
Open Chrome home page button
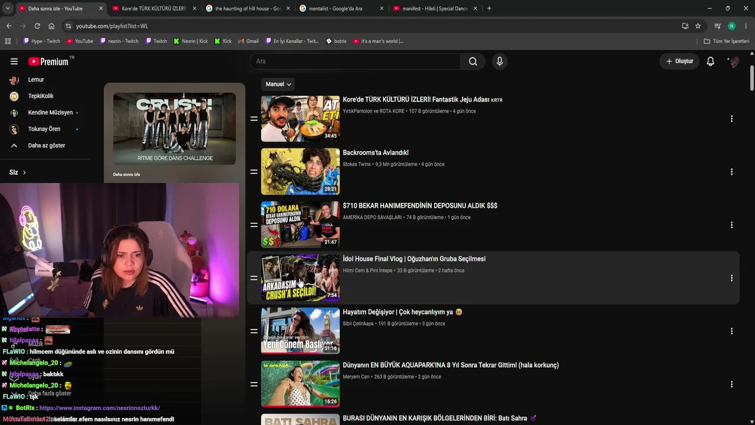[51, 26]
